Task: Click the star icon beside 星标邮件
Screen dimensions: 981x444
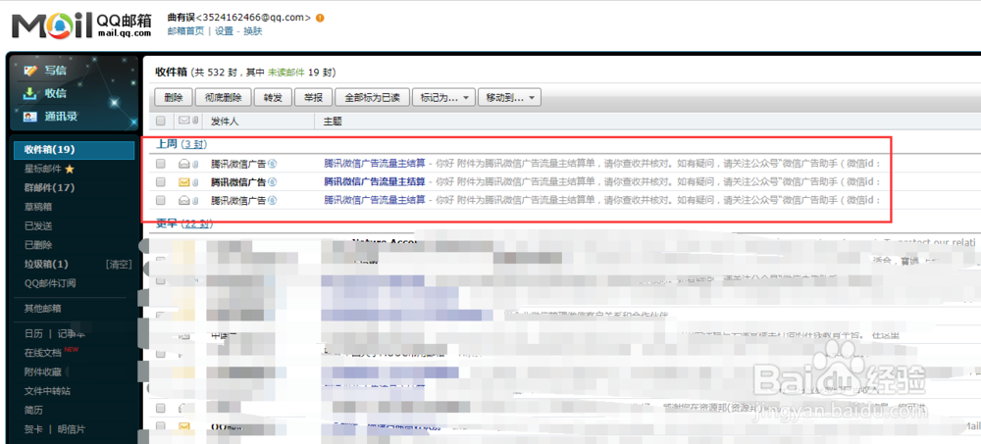Action: click(70, 169)
